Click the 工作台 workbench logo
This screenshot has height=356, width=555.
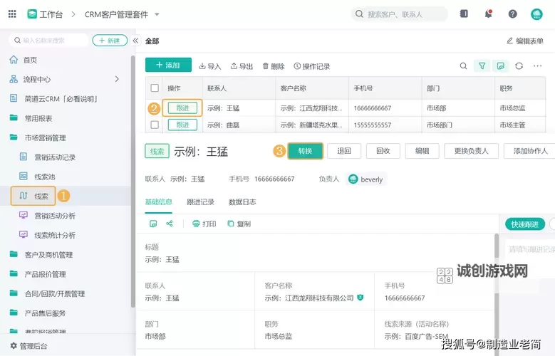(32, 14)
